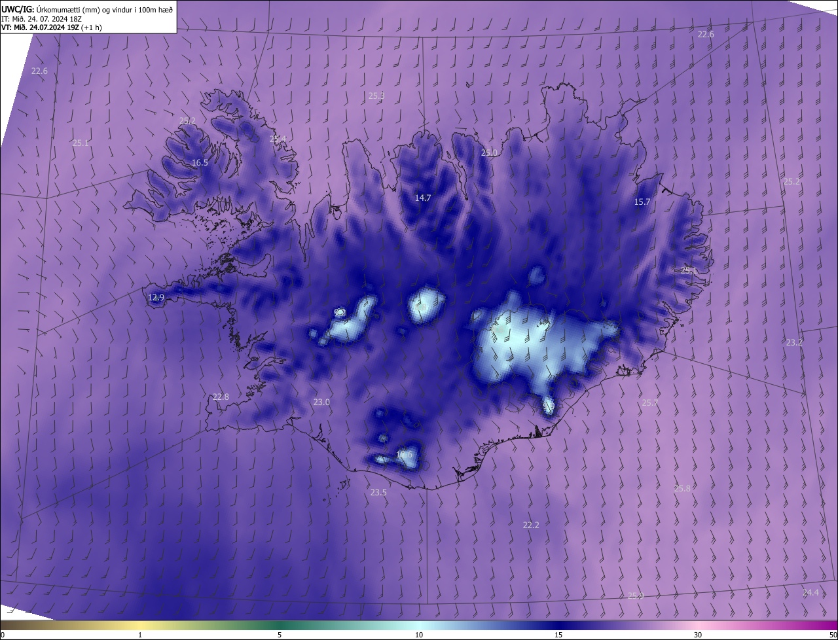
Task: Click the 25.8 value label on the map
Action: 682,488
